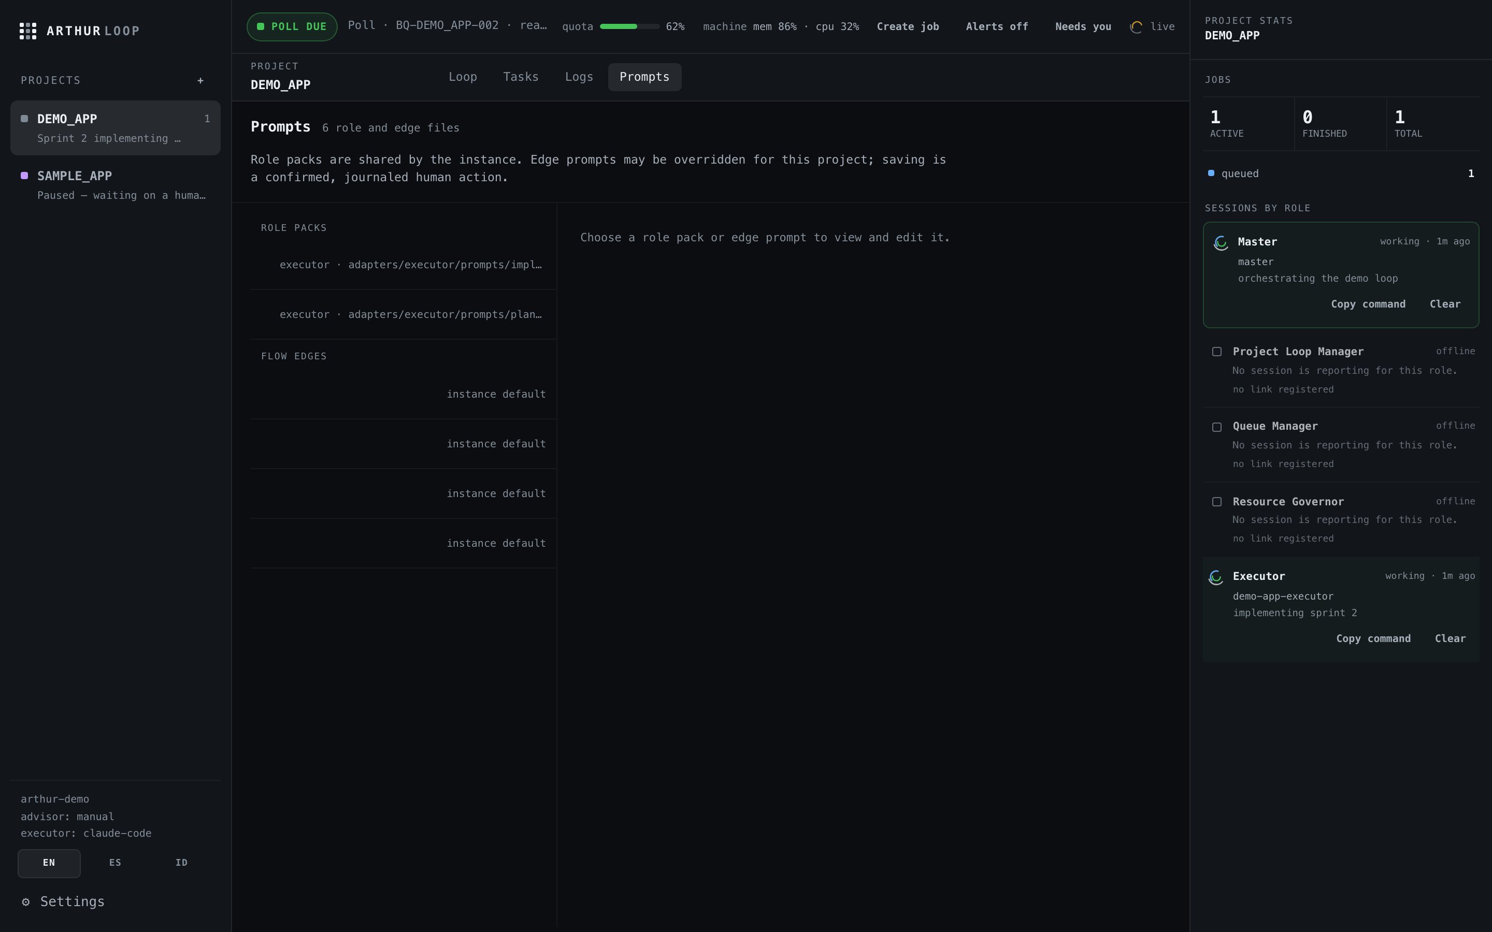This screenshot has height=932, width=1492.
Task: Click the Project Loop Manager offline status square
Action: (x=1217, y=352)
